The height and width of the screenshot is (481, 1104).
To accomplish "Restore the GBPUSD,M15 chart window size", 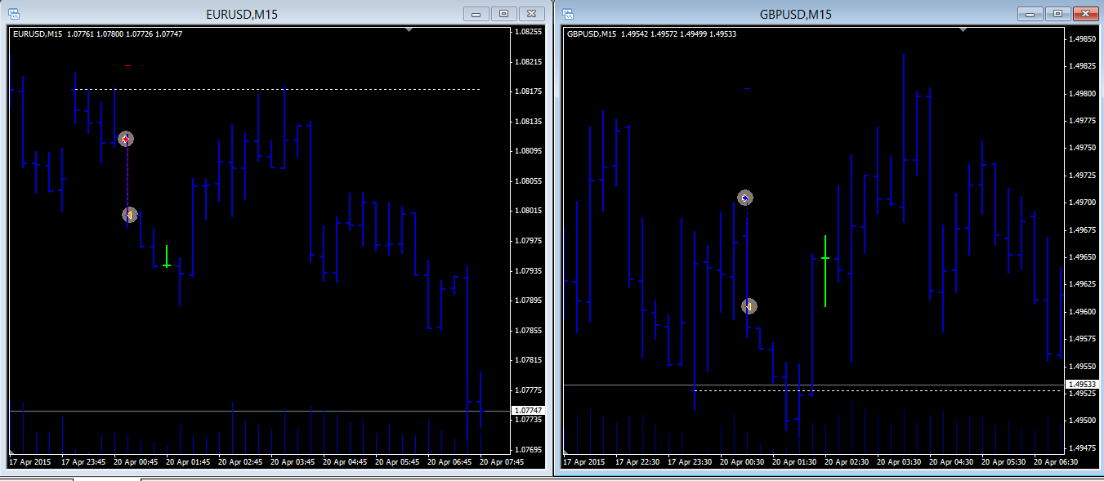I will pos(1057,13).
